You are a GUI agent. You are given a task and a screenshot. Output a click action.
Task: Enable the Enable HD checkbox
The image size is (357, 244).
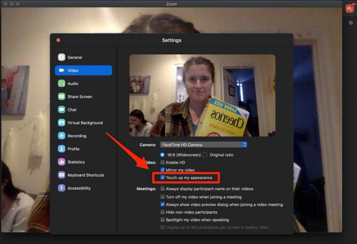tap(162, 162)
